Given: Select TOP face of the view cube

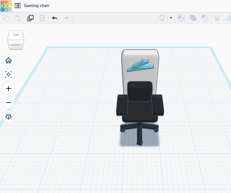Looking at the screenshot, I should [x=16, y=35].
